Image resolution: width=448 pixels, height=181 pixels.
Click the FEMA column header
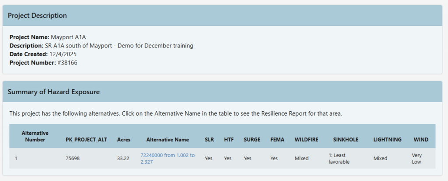coord(277,140)
